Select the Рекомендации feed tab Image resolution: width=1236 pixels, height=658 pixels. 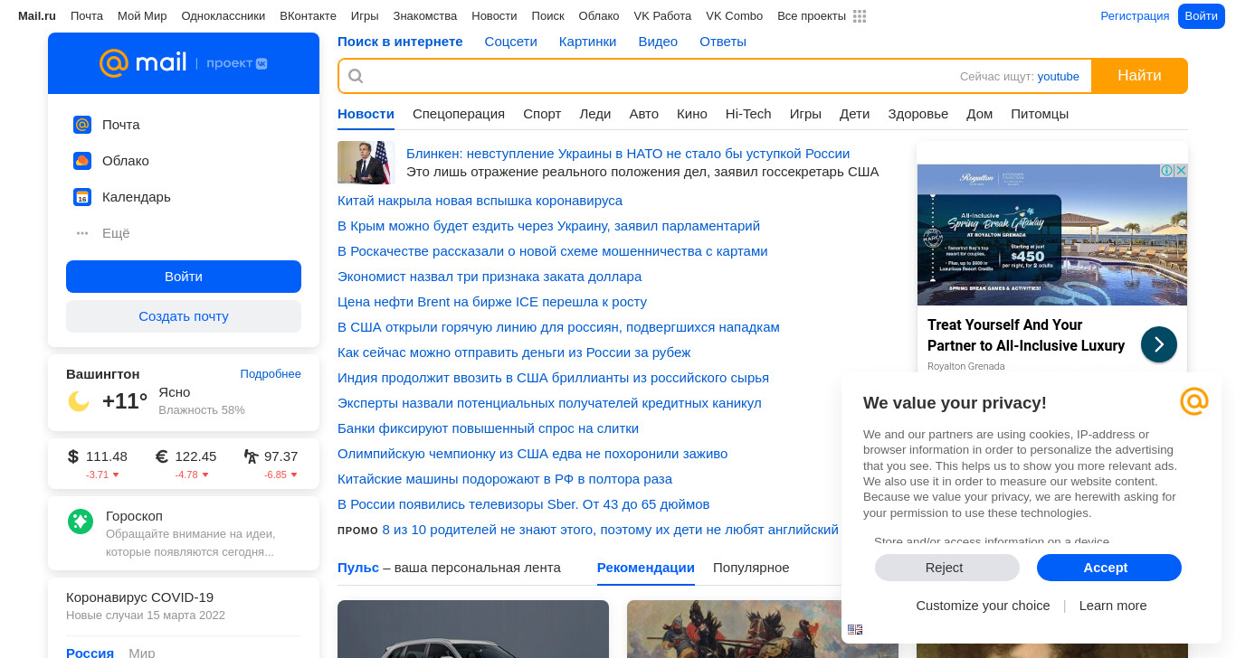tap(646, 568)
